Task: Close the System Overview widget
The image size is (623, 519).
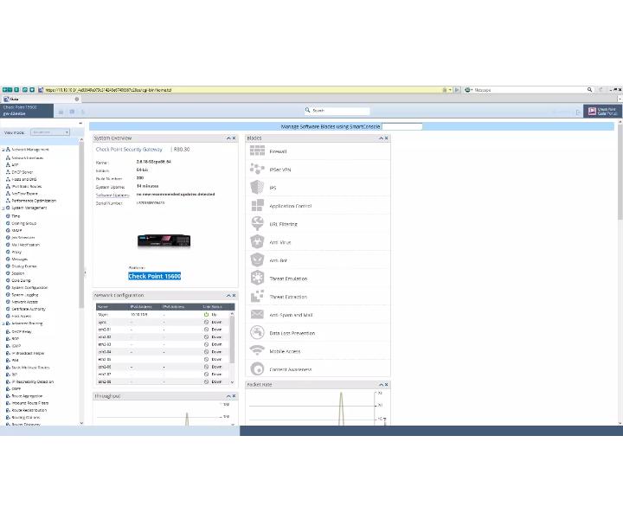Action: click(x=234, y=138)
